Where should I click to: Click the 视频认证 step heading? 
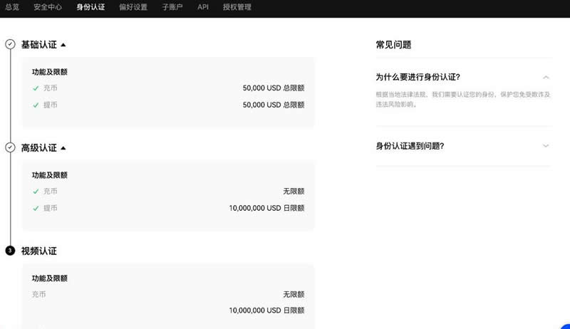(x=38, y=251)
